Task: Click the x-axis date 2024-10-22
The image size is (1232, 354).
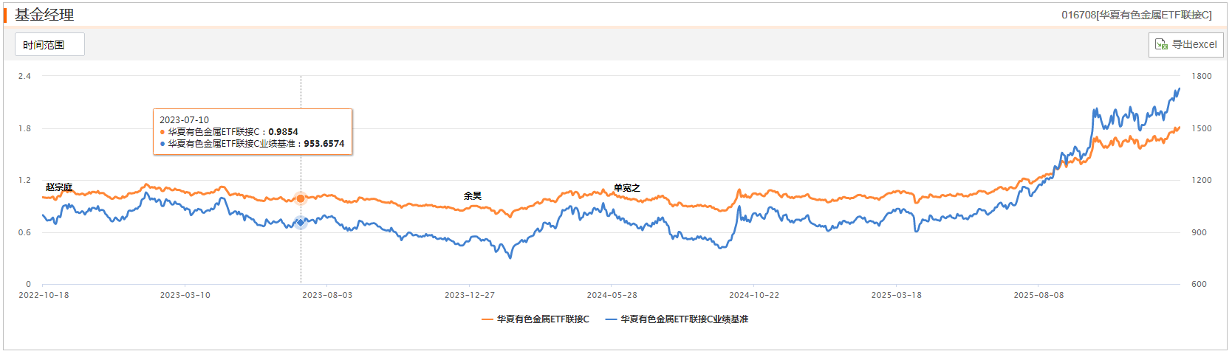Action: click(x=754, y=295)
